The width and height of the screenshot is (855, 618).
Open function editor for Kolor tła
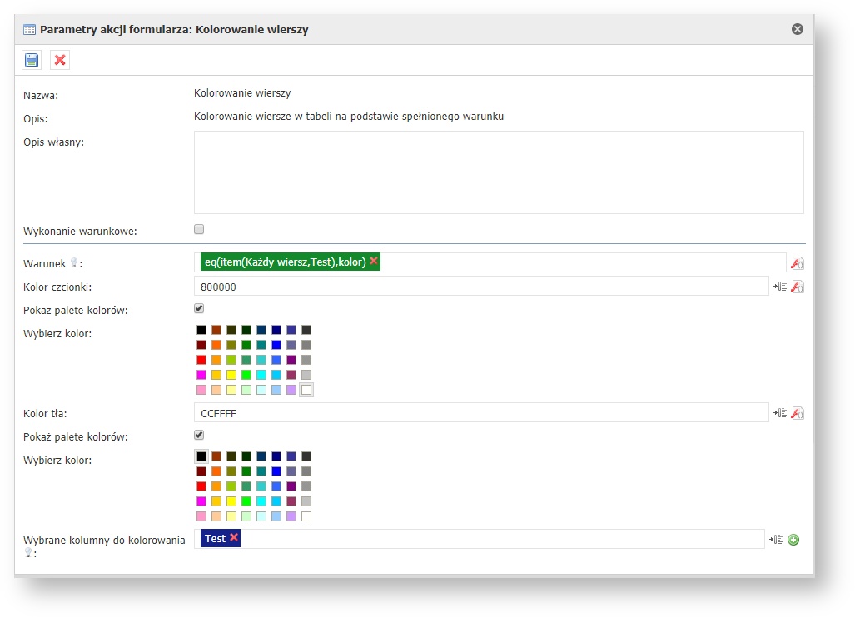(x=797, y=413)
